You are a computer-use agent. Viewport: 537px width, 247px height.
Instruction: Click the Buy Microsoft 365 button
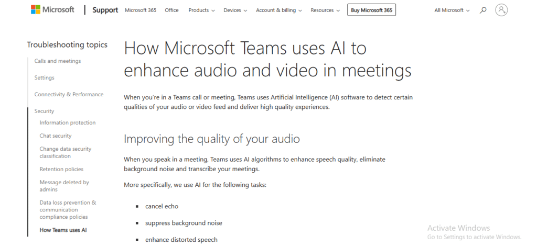(372, 10)
